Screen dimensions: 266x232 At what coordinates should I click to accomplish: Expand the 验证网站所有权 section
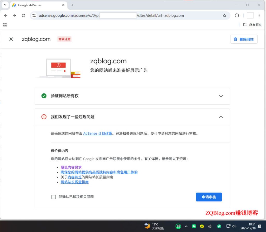click(x=221, y=96)
